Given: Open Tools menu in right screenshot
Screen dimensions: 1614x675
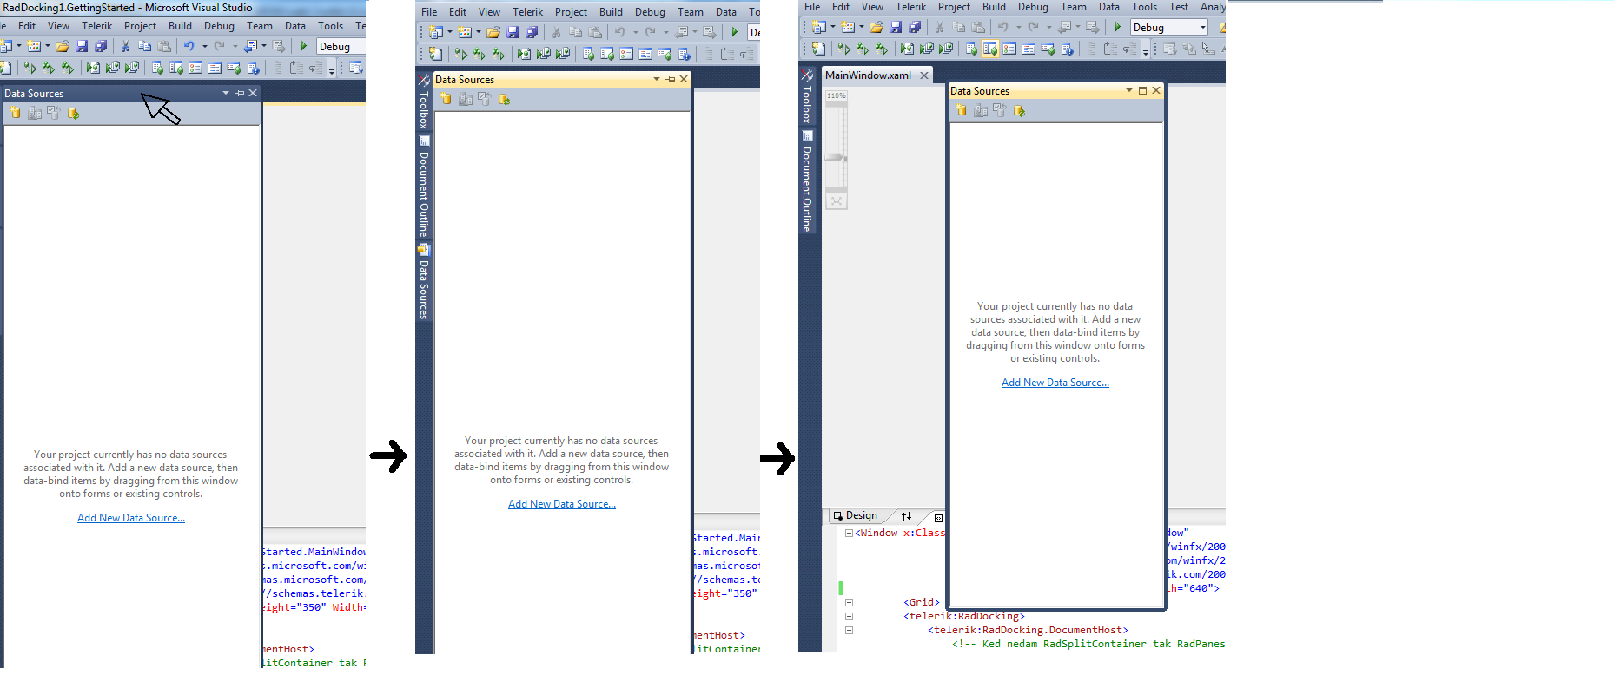Looking at the screenshot, I should [1144, 7].
